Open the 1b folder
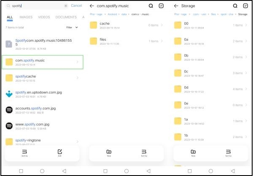The image size is (253, 176). [211, 137]
